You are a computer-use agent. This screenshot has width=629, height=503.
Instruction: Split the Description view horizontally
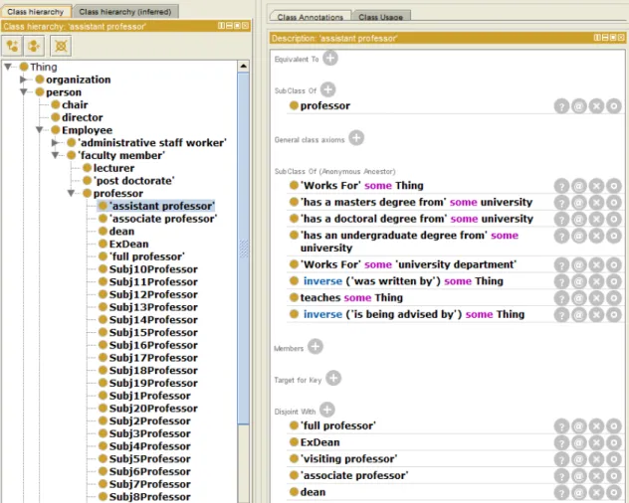pyautogui.click(x=605, y=37)
